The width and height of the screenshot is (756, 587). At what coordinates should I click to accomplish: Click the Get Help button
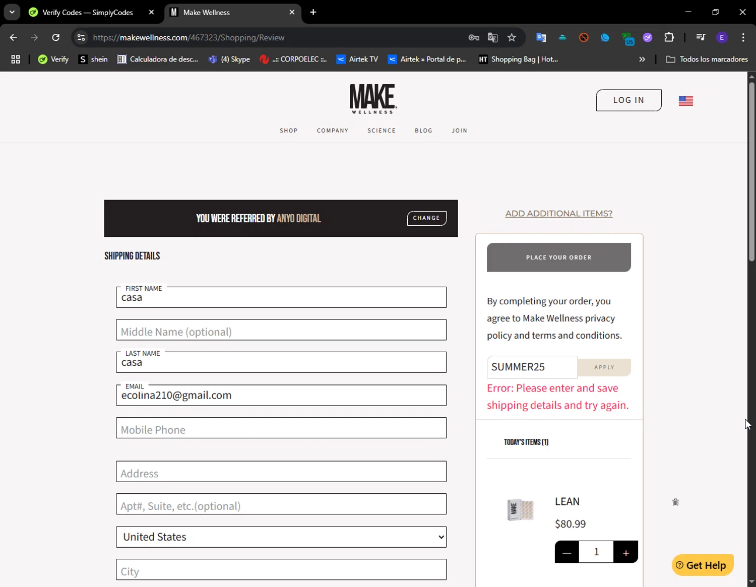pos(703,565)
